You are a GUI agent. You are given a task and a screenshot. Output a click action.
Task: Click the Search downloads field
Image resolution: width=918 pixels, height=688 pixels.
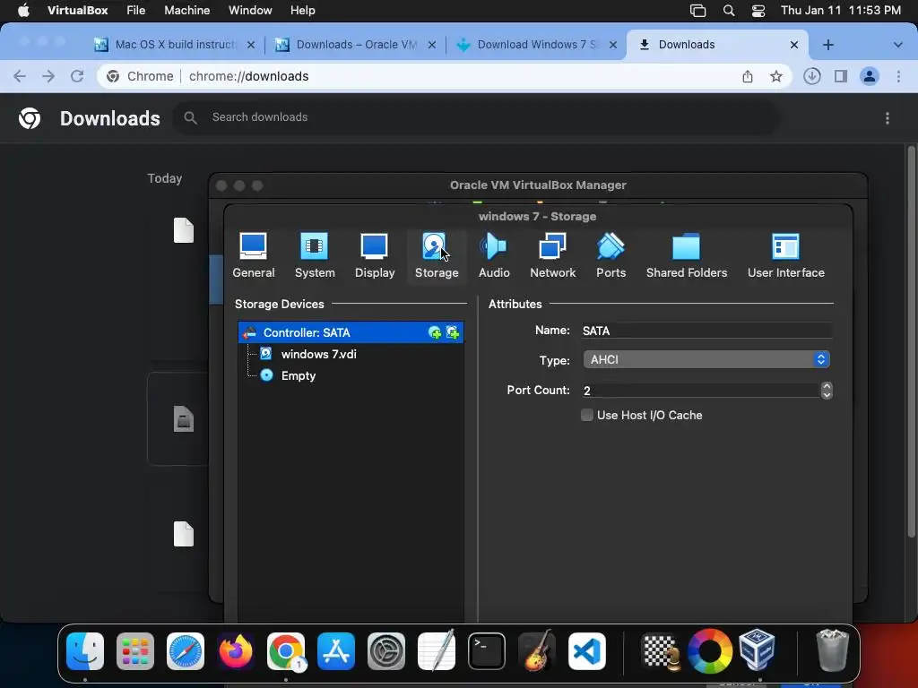point(476,117)
